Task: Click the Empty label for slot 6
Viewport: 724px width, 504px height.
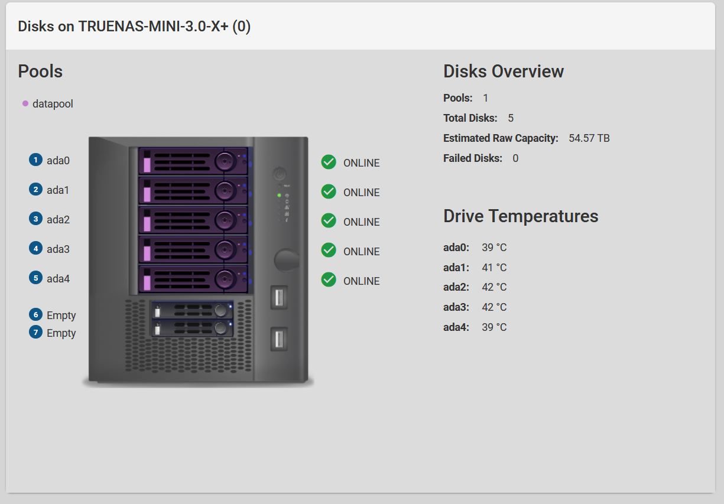Action: point(61,316)
